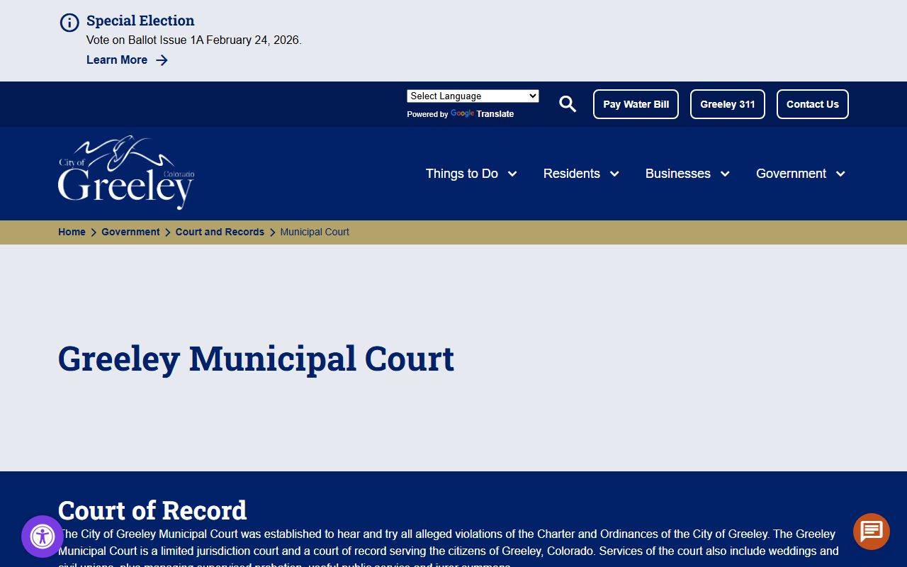Click the Court of Record heading
Image resolution: width=907 pixels, height=567 pixels.
click(x=152, y=510)
